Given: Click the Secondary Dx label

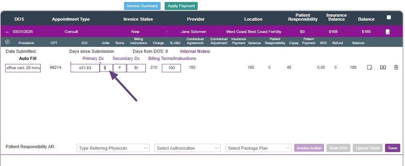Looking at the screenshot, I should pos(126,58).
